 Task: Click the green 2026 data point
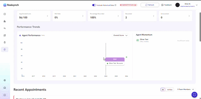click(x=126, y=57)
